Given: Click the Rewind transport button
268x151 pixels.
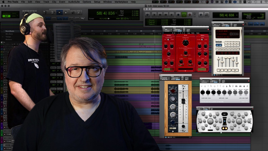Looking at the screenshot, I should tap(160, 15).
